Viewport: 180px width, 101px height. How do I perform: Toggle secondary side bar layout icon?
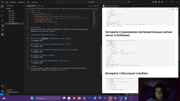click(162, 2)
